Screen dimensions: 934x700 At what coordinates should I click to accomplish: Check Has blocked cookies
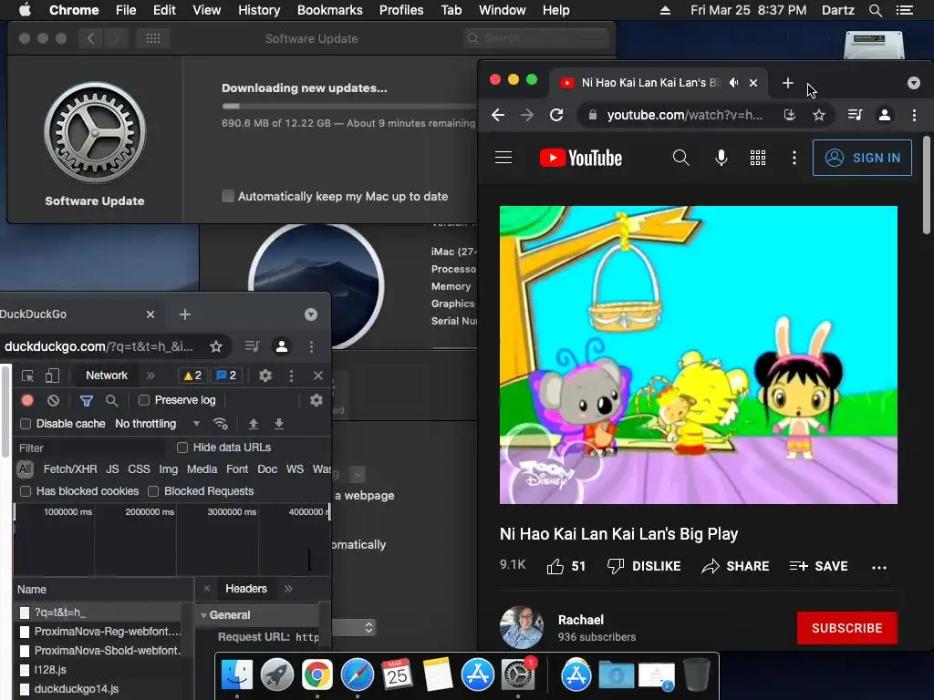tap(26, 491)
